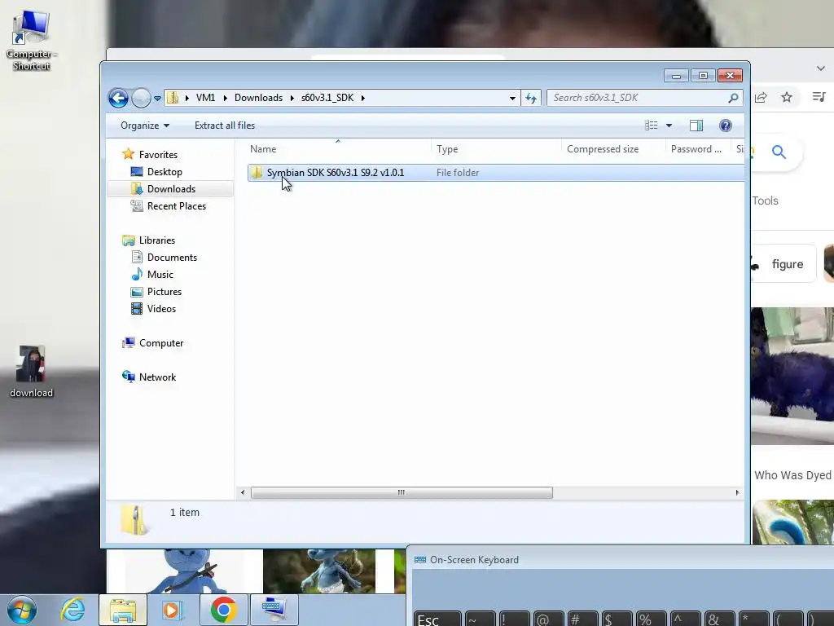834x626 pixels.
Task: Open Desktop in navigation pane
Action: pyautogui.click(x=165, y=172)
